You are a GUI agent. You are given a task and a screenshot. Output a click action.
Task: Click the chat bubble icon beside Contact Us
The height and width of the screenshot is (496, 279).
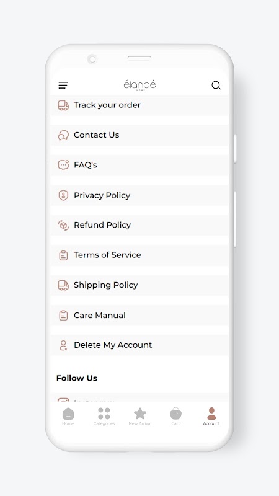click(x=63, y=135)
